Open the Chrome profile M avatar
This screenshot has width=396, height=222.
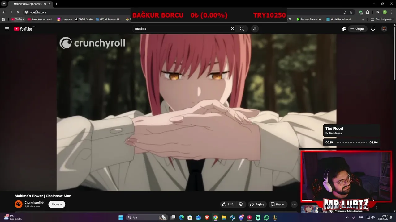(x=385, y=12)
